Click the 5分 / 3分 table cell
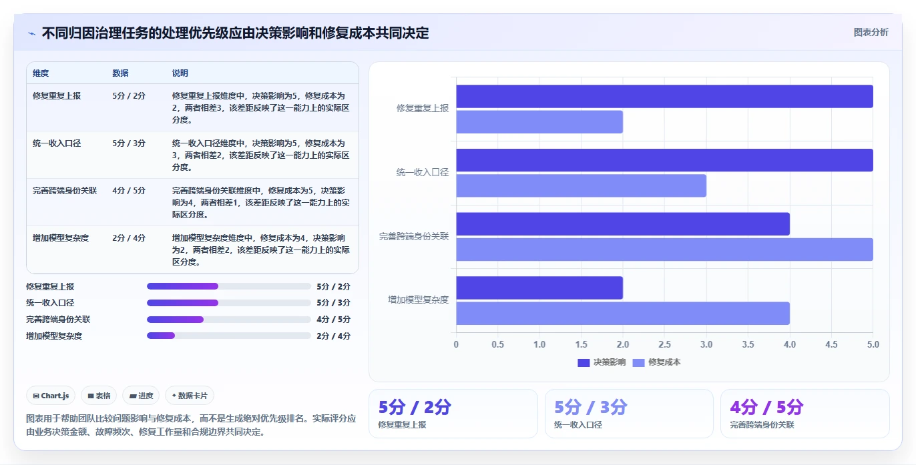916x465 pixels. pos(129,143)
